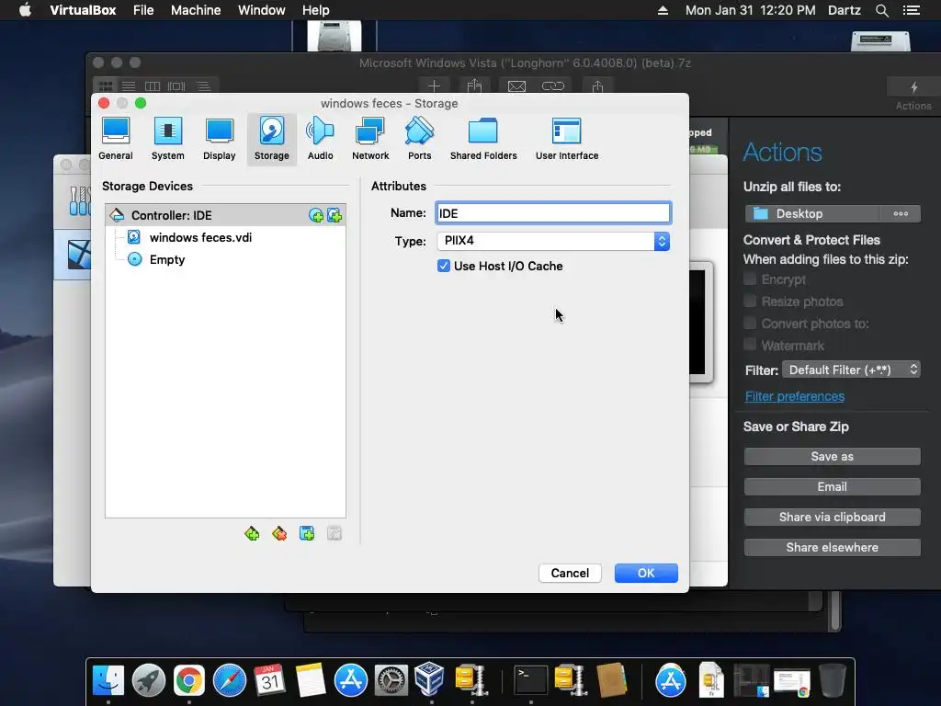Click the ellipsis button beside Desktop

[x=901, y=213]
